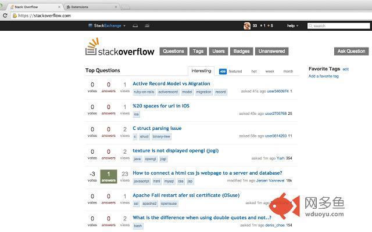Image resolution: width=372 pixels, height=232 pixels.
Task: Open question %20 spaces for url in IOS
Action: click(x=161, y=106)
